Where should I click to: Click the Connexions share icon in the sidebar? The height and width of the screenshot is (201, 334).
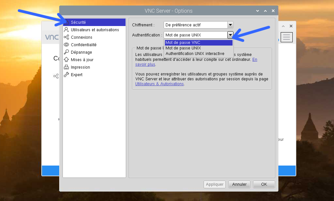click(66, 37)
